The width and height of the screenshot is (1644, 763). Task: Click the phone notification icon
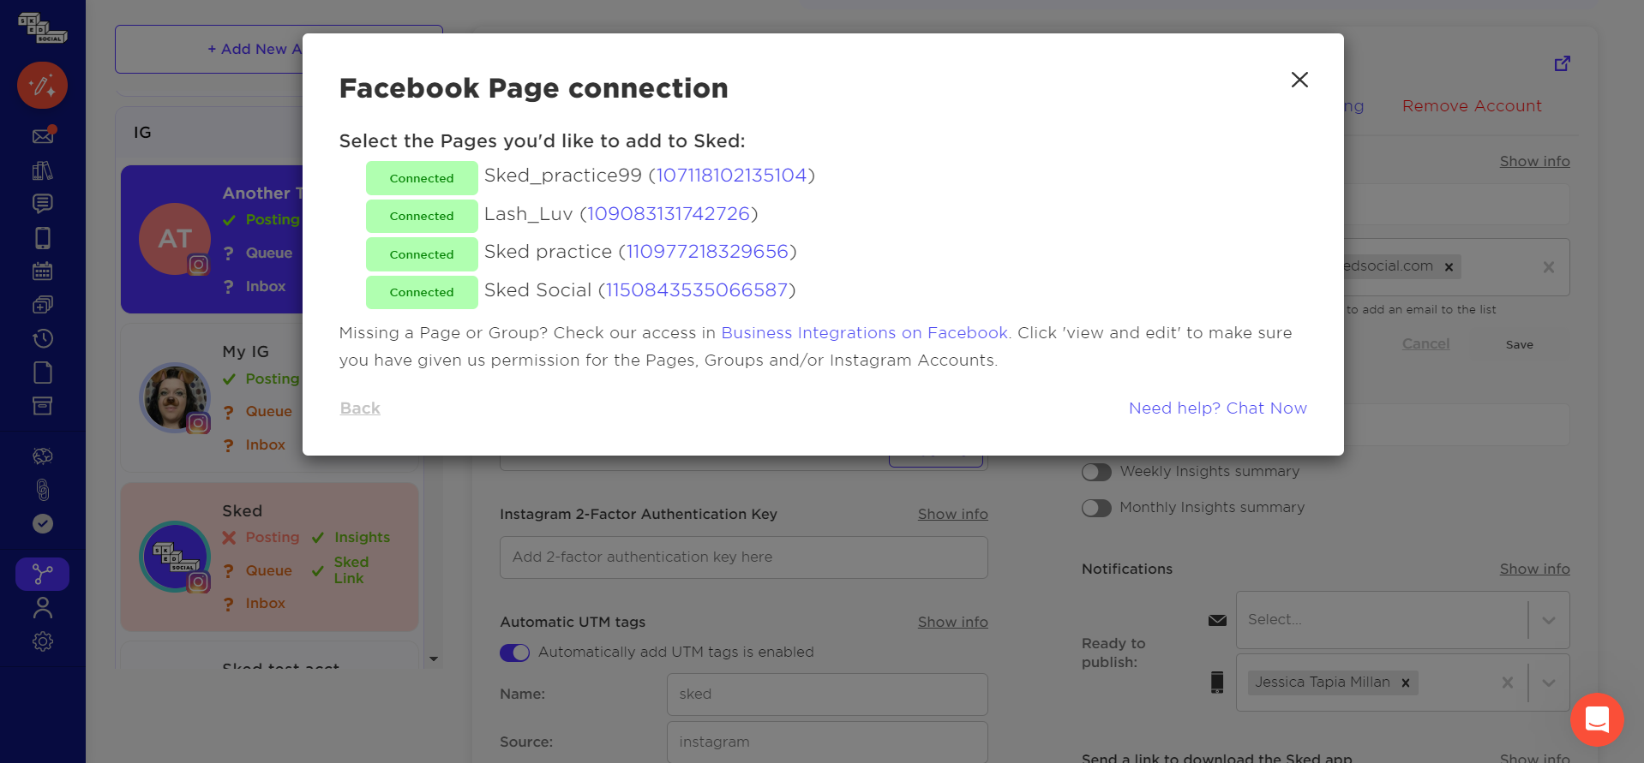tap(1217, 683)
